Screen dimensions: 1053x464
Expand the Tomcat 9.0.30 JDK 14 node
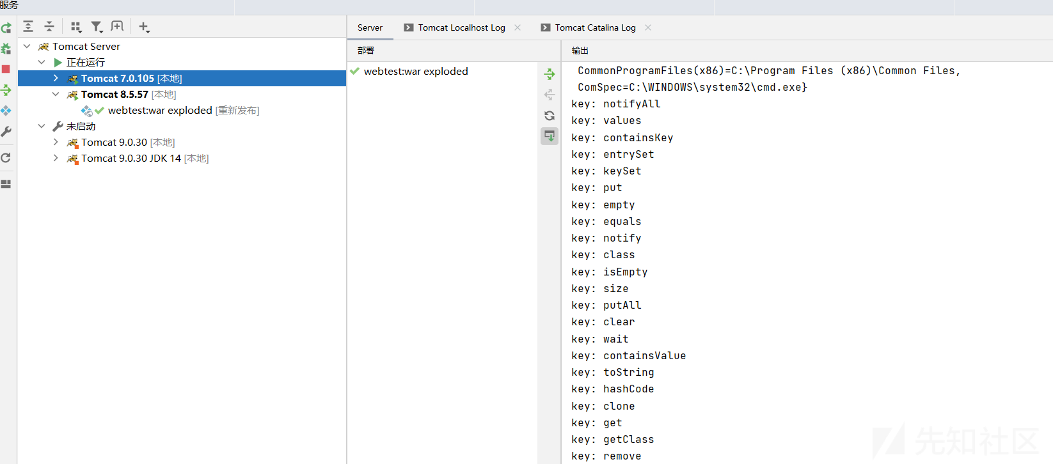click(x=56, y=158)
